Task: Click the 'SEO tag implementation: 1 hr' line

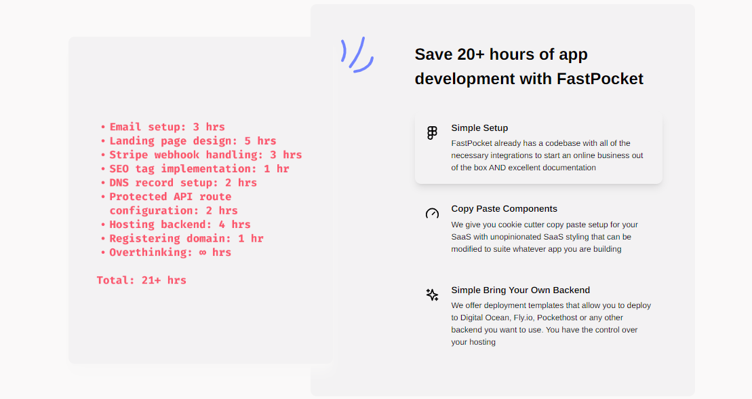Action: 199,168
